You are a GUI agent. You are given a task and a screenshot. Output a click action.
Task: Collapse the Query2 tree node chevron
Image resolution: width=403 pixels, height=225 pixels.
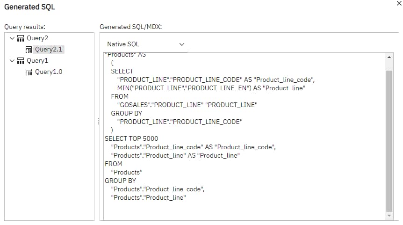click(x=12, y=38)
